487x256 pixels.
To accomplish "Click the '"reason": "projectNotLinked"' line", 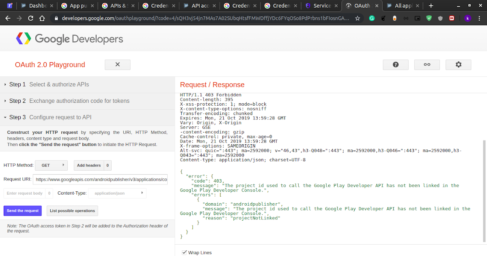I will [x=242, y=218].
